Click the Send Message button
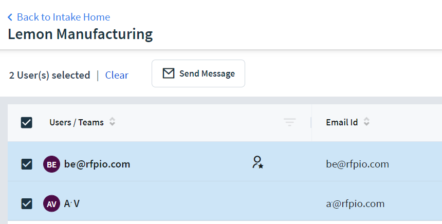Screen dimensions: 442x224 198,73
